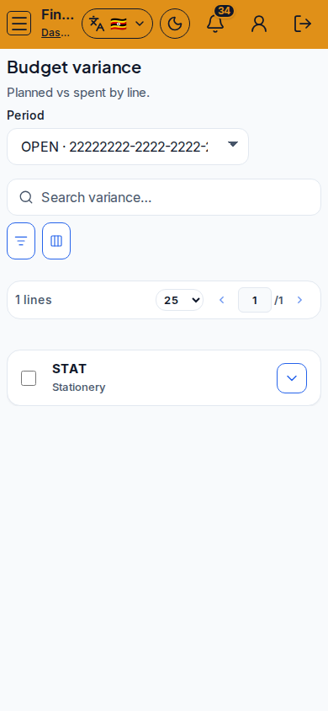Change the 25 rows per page selector
Image resolution: width=328 pixels, height=711 pixels.
point(180,300)
